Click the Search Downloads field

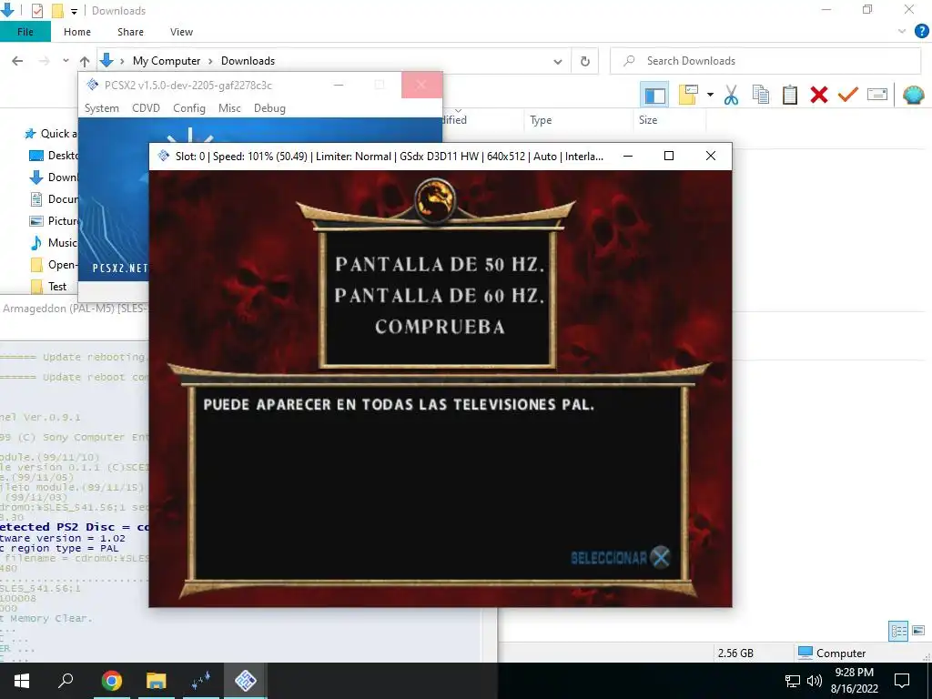click(x=765, y=61)
